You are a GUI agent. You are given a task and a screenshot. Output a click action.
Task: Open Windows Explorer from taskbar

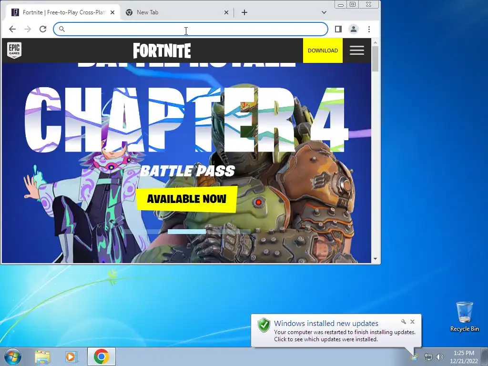42,357
